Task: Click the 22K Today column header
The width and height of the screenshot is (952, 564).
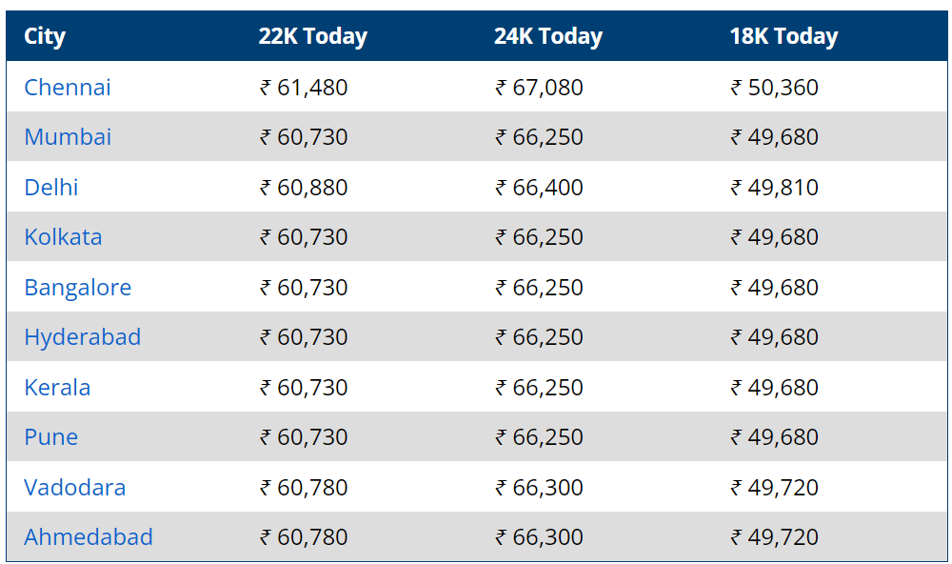Action: (312, 36)
